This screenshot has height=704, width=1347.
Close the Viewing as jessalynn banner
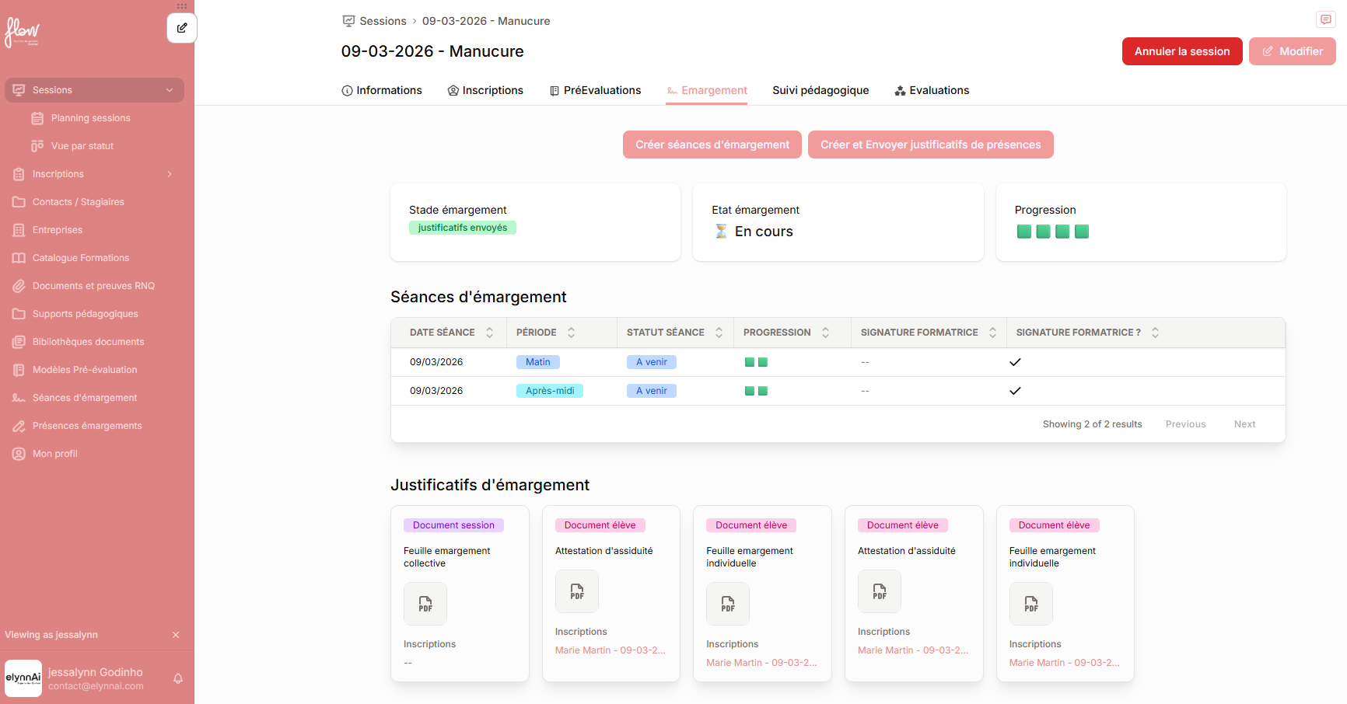[176, 635]
